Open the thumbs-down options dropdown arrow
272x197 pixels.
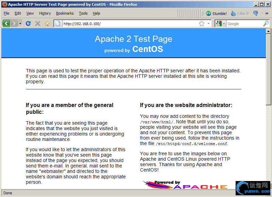tap(262, 13)
